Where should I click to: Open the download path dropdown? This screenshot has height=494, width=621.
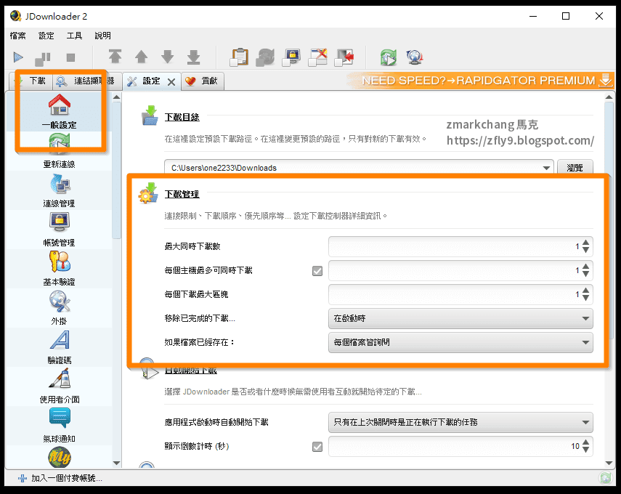click(546, 168)
